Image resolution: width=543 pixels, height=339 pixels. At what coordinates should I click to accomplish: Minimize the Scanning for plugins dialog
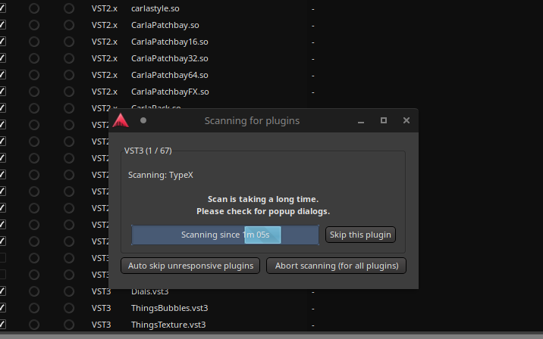(x=361, y=120)
